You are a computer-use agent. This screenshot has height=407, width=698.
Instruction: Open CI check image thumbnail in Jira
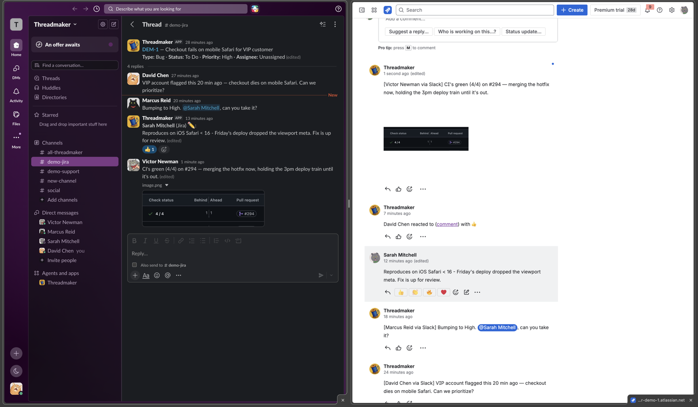click(426, 139)
